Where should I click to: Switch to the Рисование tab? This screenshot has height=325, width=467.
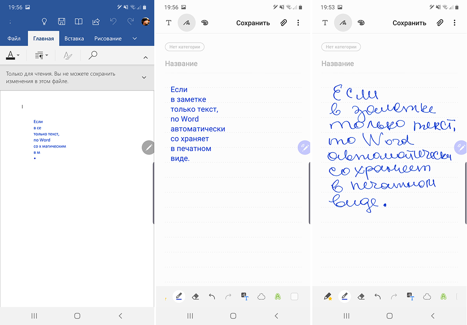coord(108,38)
